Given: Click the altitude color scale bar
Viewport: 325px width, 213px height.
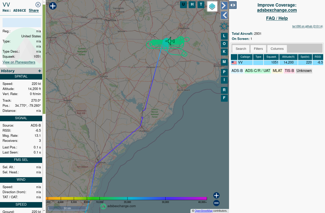Looking at the screenshot, I should 126,198.
